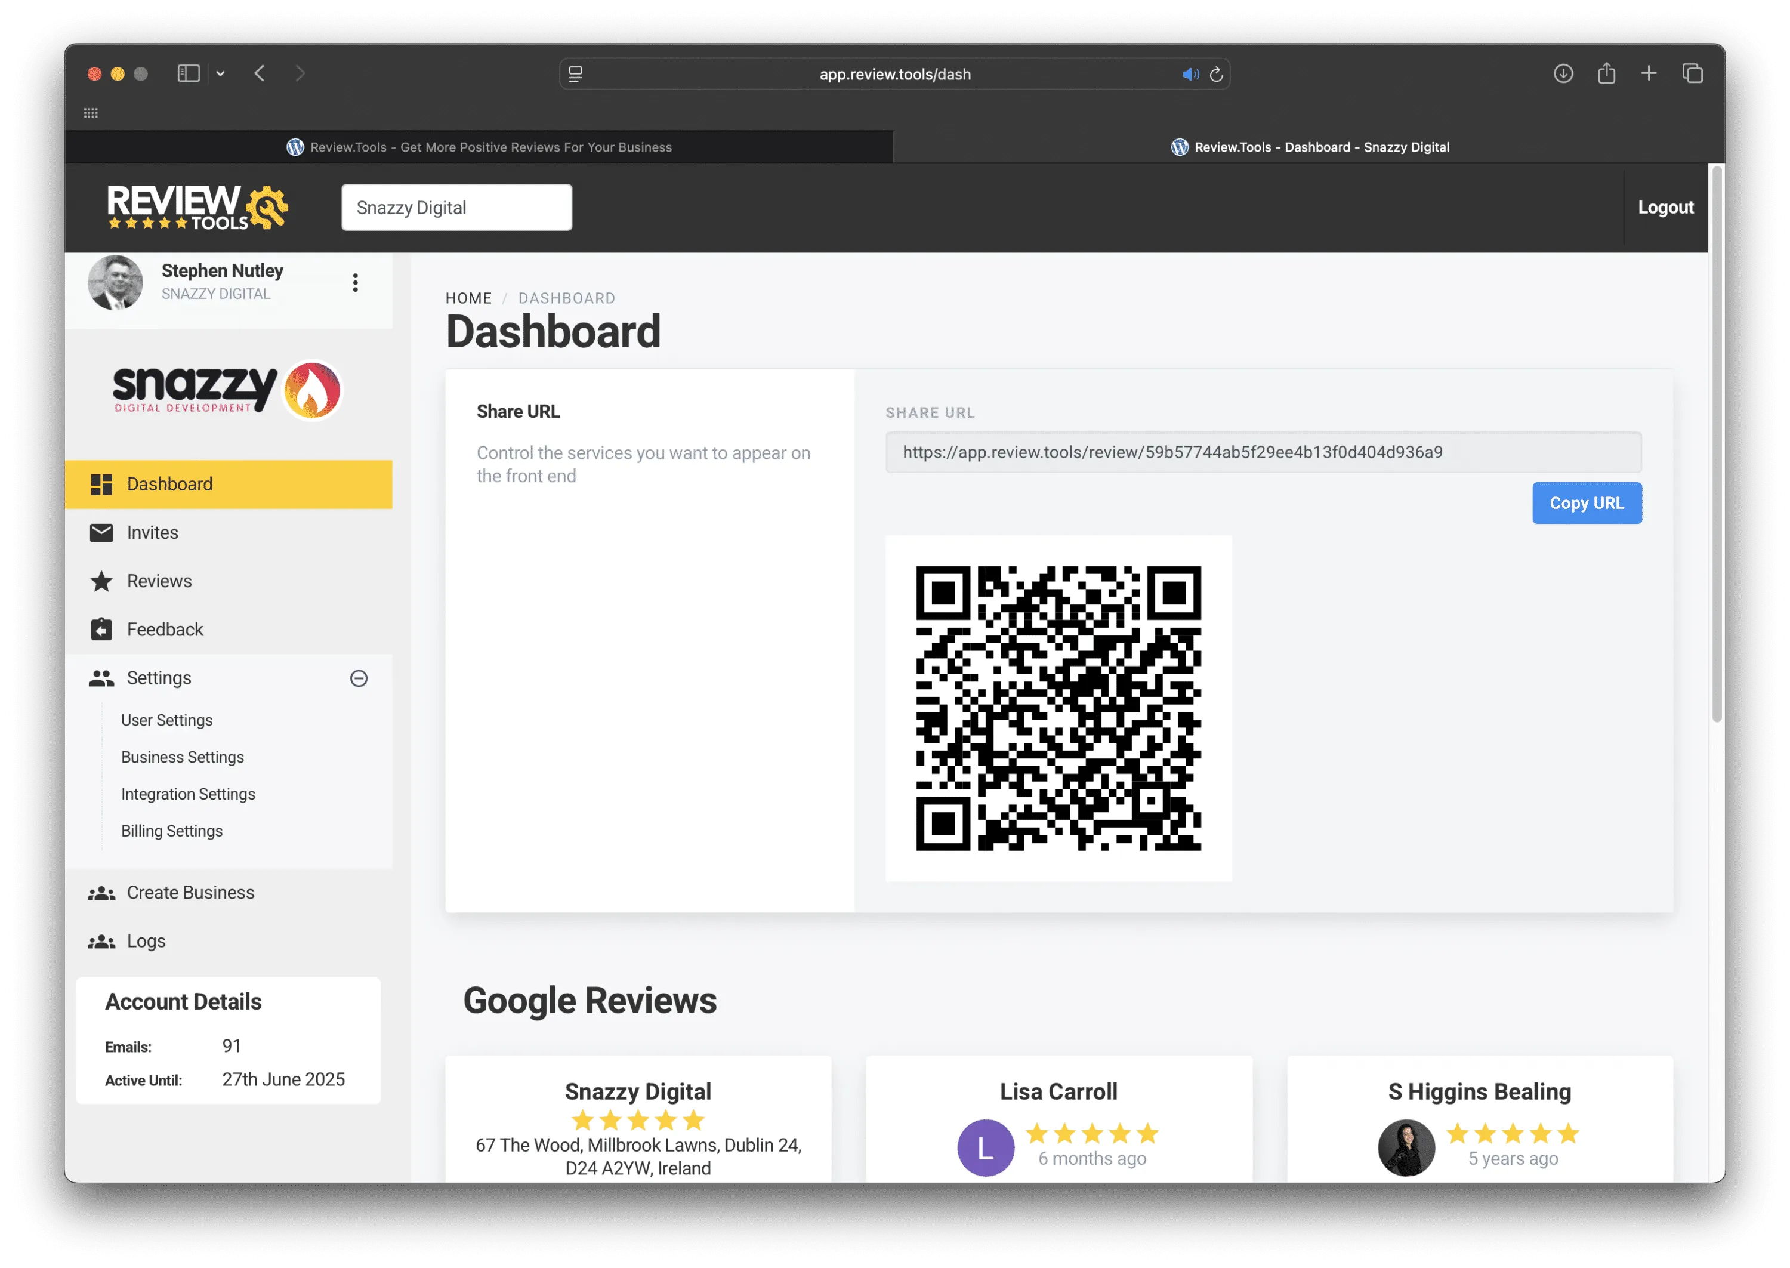This screenshot has width=1790, height=1268.
Task: Open the Snazzy Digital business selector
Action: pyautogui.click(x=456, y=208)
